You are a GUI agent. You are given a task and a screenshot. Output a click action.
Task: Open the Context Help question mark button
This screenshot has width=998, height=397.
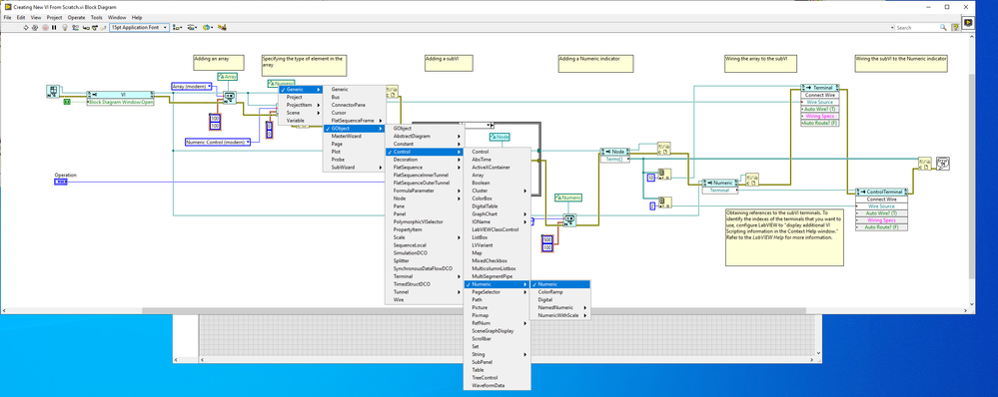(955, 27)
